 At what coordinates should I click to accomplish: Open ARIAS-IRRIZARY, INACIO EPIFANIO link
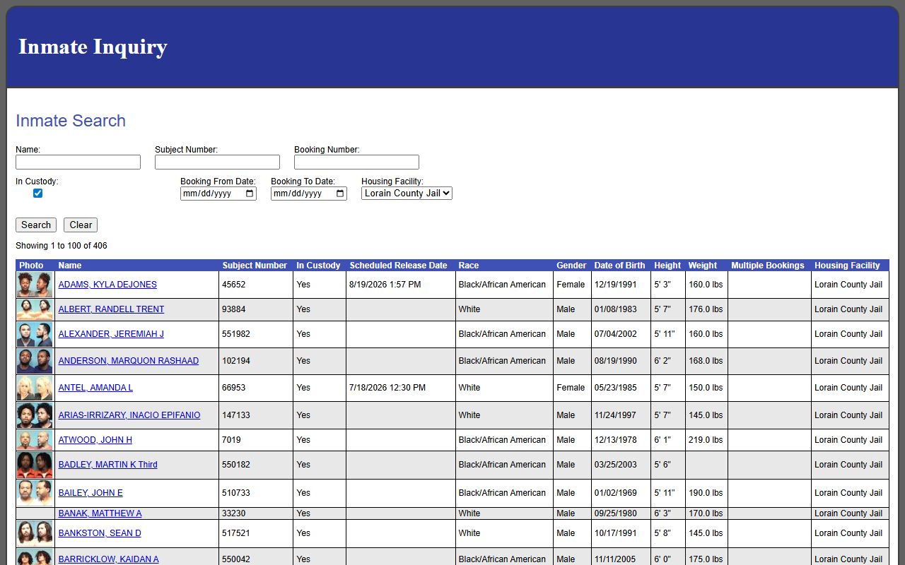[129, 415]
